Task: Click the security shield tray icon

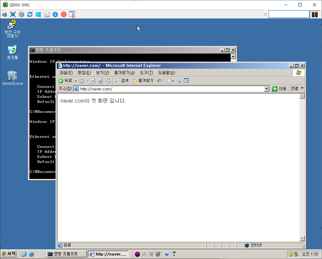Action: pyautogui.click(x=290, y=254)
